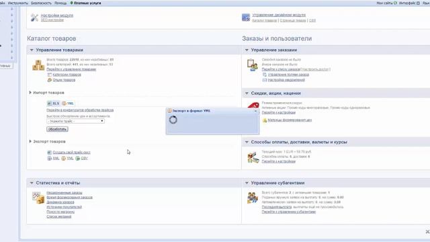The height and width of the screenshot is (242, 430).
Task: Click the red discount tag icon
Action: 253,106
